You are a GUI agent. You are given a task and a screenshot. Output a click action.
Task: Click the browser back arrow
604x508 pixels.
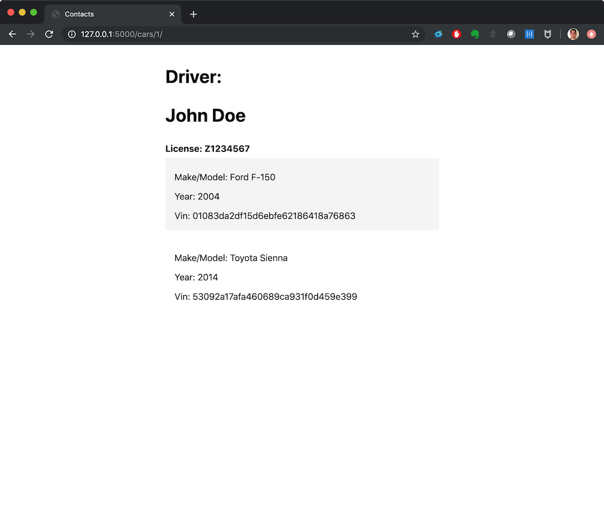click(13, 34)
